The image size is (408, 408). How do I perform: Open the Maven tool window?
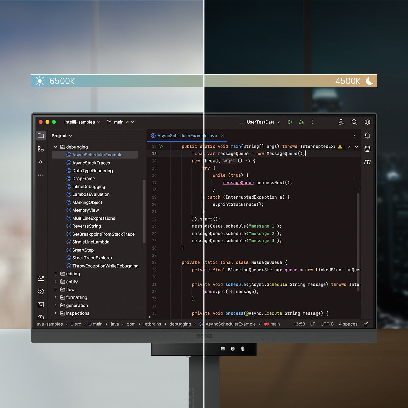[367, 162]
